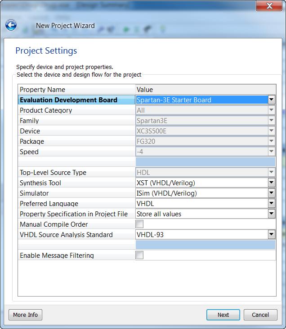Open VHDL Source Analysis Standard dropdown arrow
The image size is (286, 329).
[271, 234]
